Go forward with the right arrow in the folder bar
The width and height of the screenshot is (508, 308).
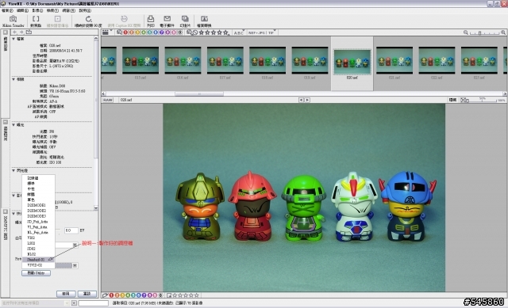click(21, 32)
